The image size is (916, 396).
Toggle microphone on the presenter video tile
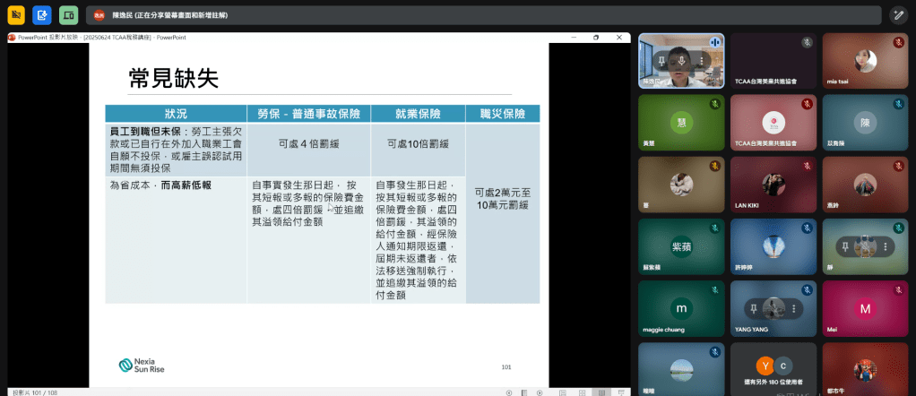tap(681, 60)
